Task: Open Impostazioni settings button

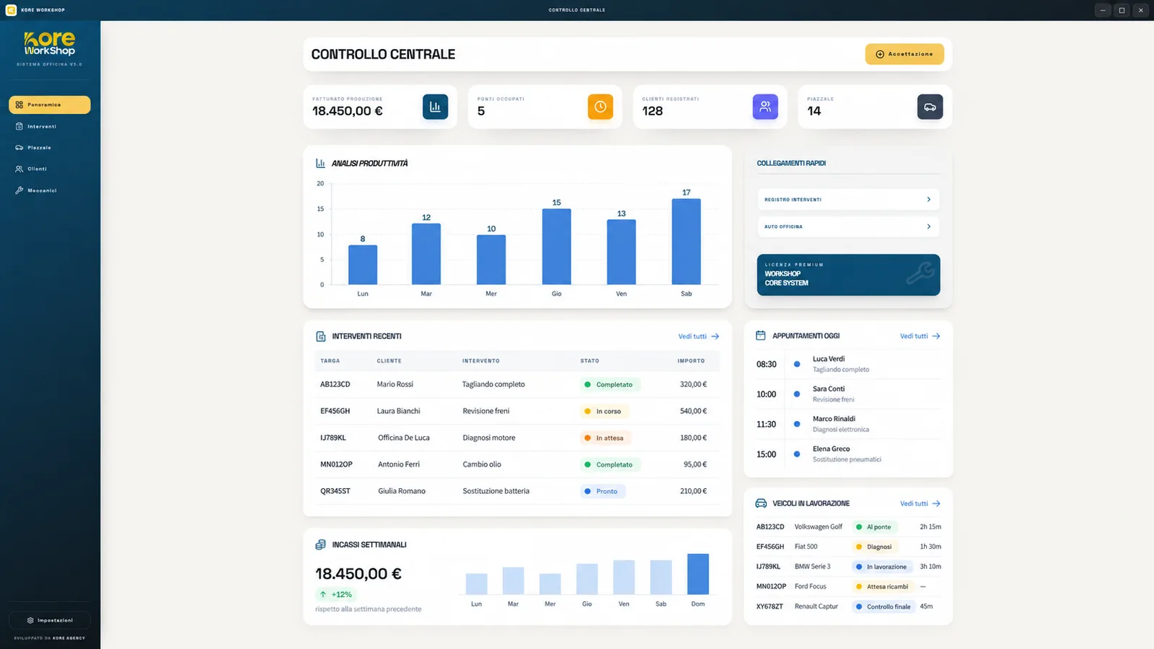Action: pos(50,620)
